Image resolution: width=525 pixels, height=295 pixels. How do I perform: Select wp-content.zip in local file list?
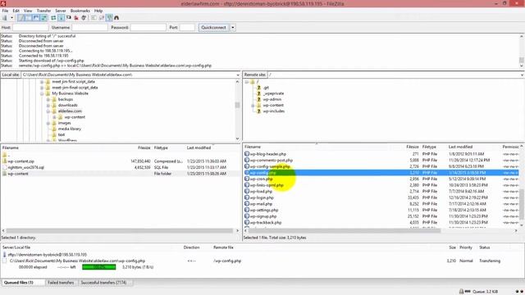tap(21, 161)
